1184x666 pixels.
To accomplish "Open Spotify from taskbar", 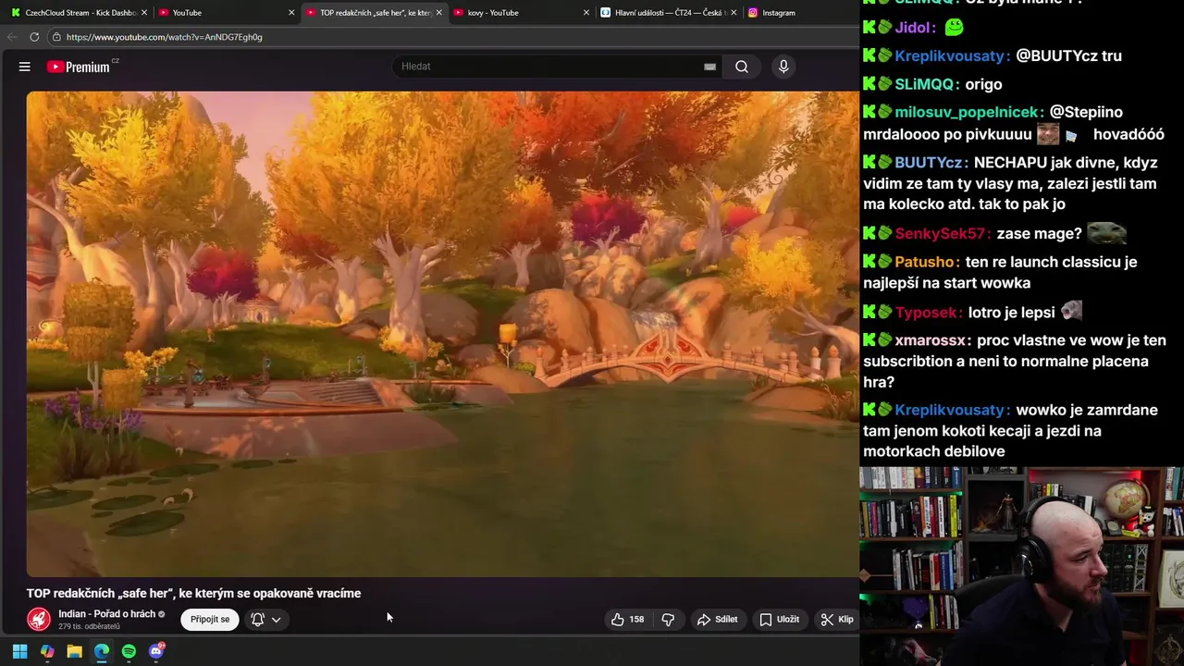I will coord(129,651).
